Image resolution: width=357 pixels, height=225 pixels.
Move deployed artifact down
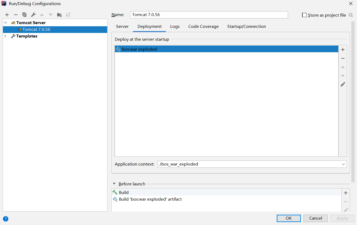coord(343,76)
